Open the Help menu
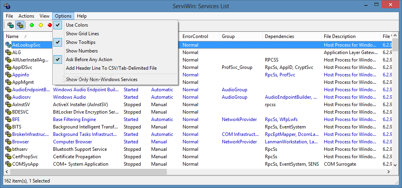Image resolution: width=402 pixels, height=188 pixels. pos(82,16)
